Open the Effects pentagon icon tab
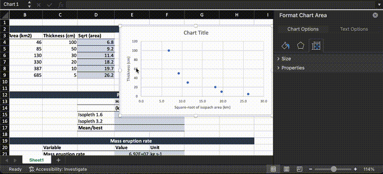The width and height of the screenshot is (383, 174). [301, 46]
